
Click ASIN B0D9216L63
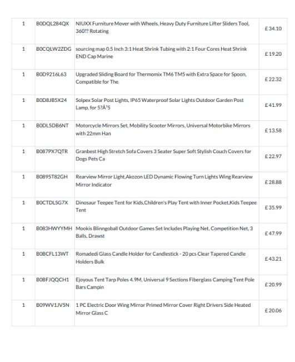click(51, 74)
